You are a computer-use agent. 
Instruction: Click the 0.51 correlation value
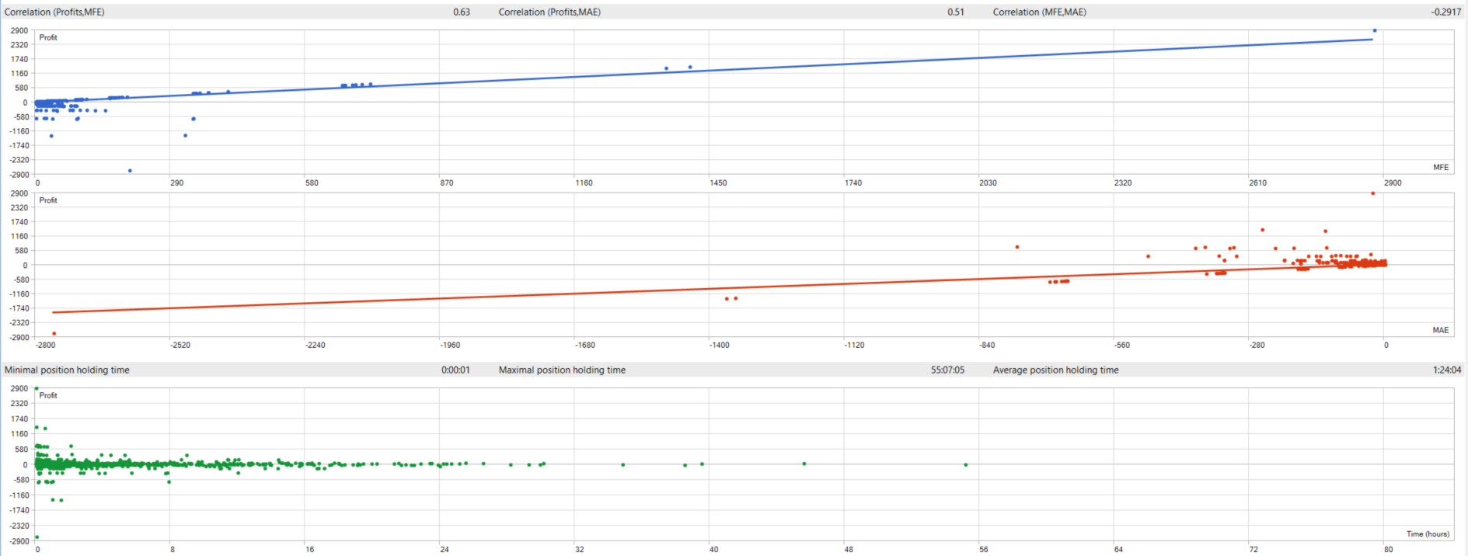pos(956,12)
